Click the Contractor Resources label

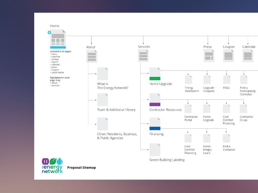click(x=165, y=110)
